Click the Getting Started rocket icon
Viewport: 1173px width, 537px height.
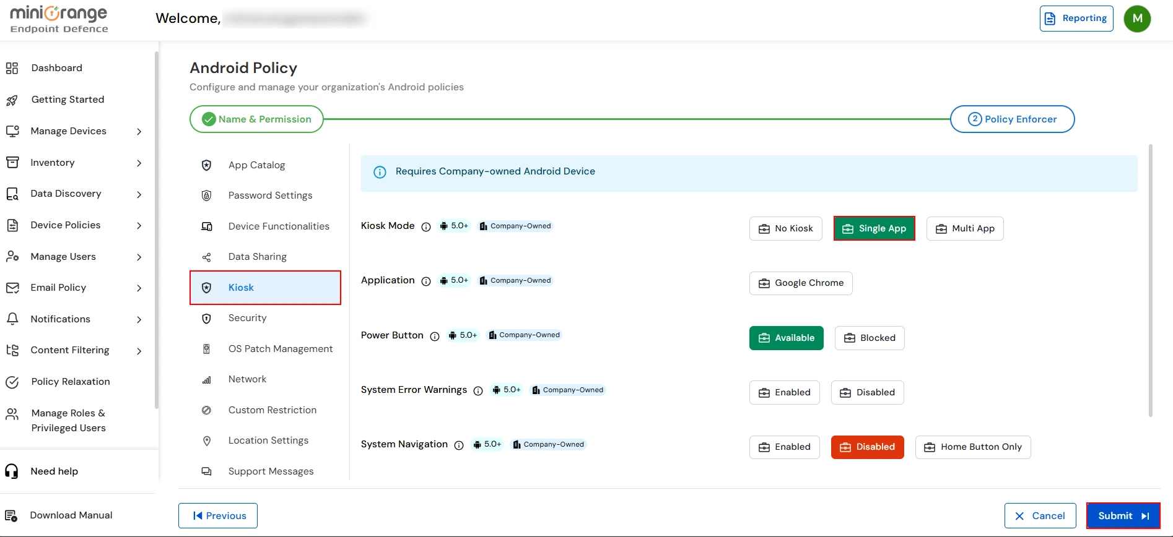click(x=12, y=100)
